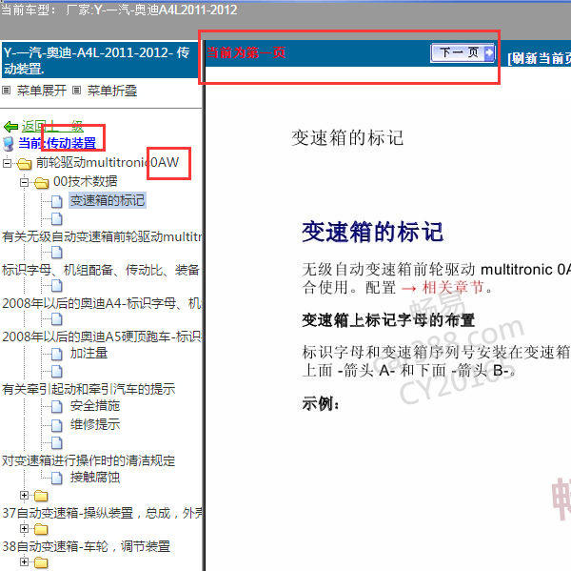Screen dimensions: 571x571
Task: Select 38自动变速箱-车轮，调节装置 item
Action: coord(87,546)
